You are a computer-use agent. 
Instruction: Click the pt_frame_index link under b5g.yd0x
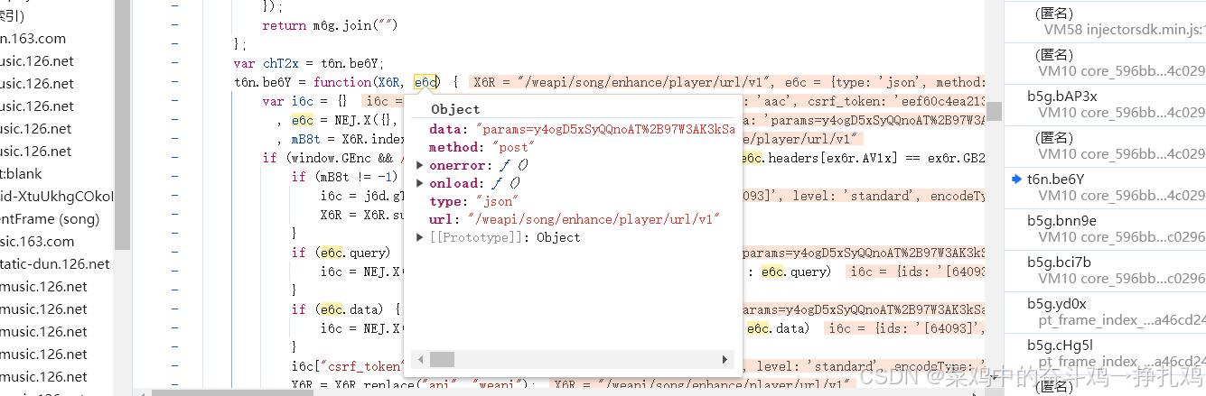1122,319
